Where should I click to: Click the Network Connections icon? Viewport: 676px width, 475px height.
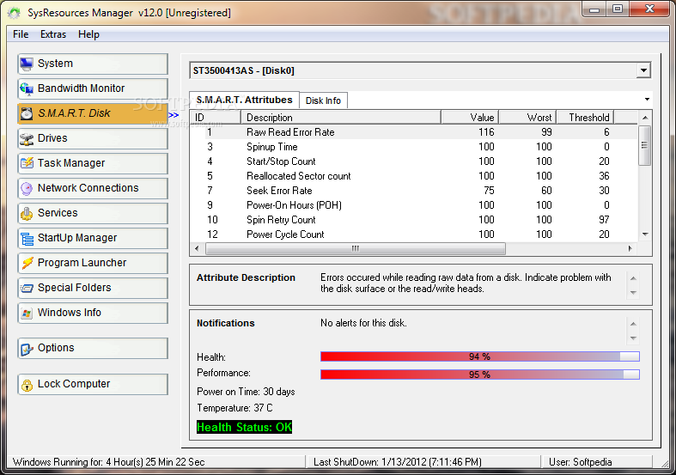coord(27,188)
